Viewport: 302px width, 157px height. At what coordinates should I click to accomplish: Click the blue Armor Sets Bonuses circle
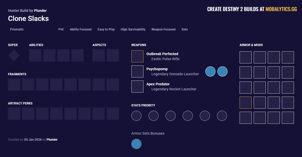pos(136,144)
